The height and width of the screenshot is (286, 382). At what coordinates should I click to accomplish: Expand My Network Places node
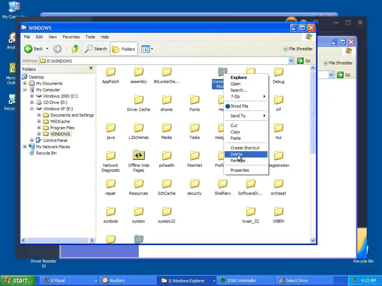coord(25,146)
